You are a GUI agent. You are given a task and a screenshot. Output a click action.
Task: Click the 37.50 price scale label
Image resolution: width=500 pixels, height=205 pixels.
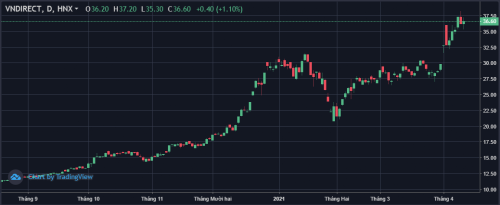489,16
